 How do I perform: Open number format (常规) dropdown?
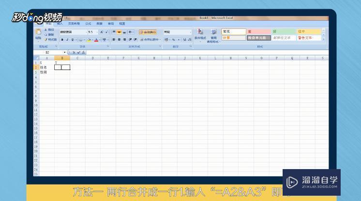(190, 32)
